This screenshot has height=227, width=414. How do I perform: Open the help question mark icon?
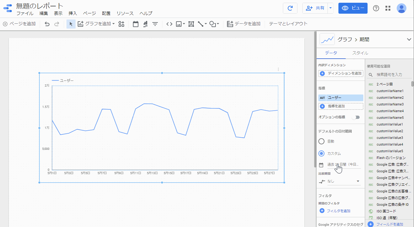pyautogui.click(x=376, y=8)
